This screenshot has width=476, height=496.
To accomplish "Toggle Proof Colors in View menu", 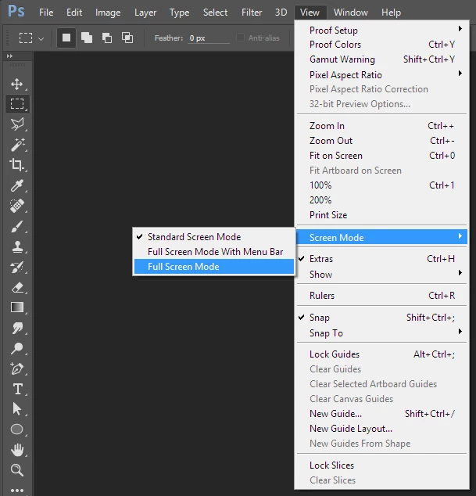I will [381, 45].
